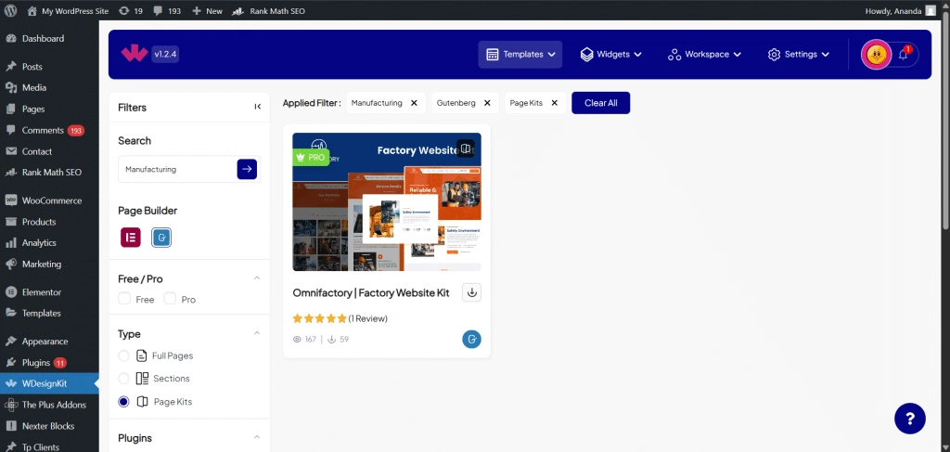Viewport: 950px width, 452px height.
Task: Open the help question mark button
Action: click(x=910, y=418)
